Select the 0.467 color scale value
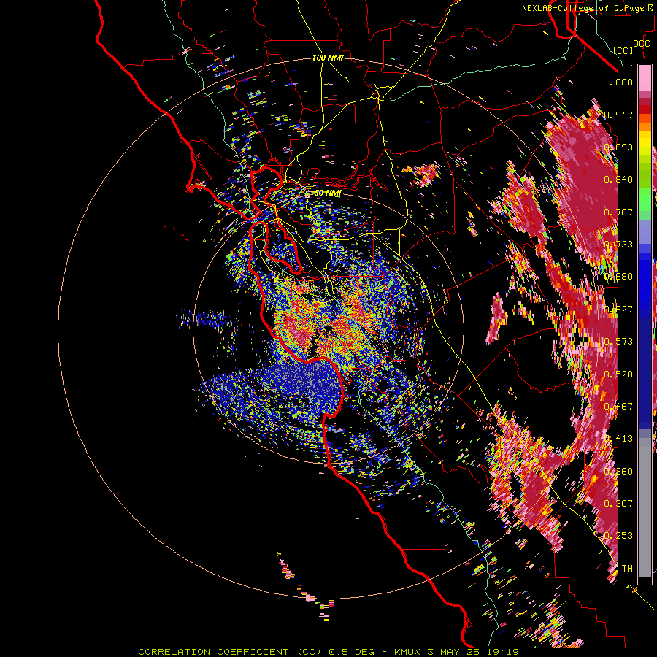Image resolution: width=657 pixels, height=657 pixels. tap(618, 407)
